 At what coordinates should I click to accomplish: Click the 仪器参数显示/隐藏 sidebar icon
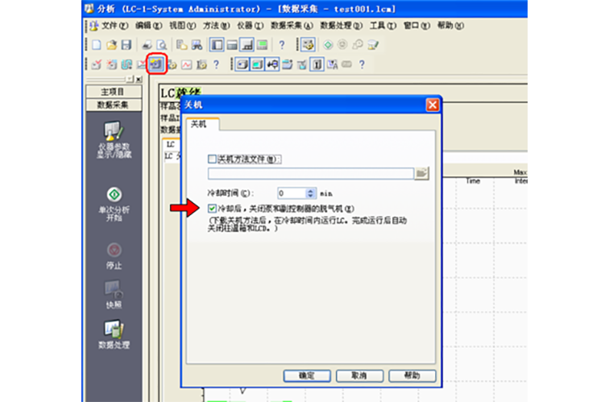114,132
